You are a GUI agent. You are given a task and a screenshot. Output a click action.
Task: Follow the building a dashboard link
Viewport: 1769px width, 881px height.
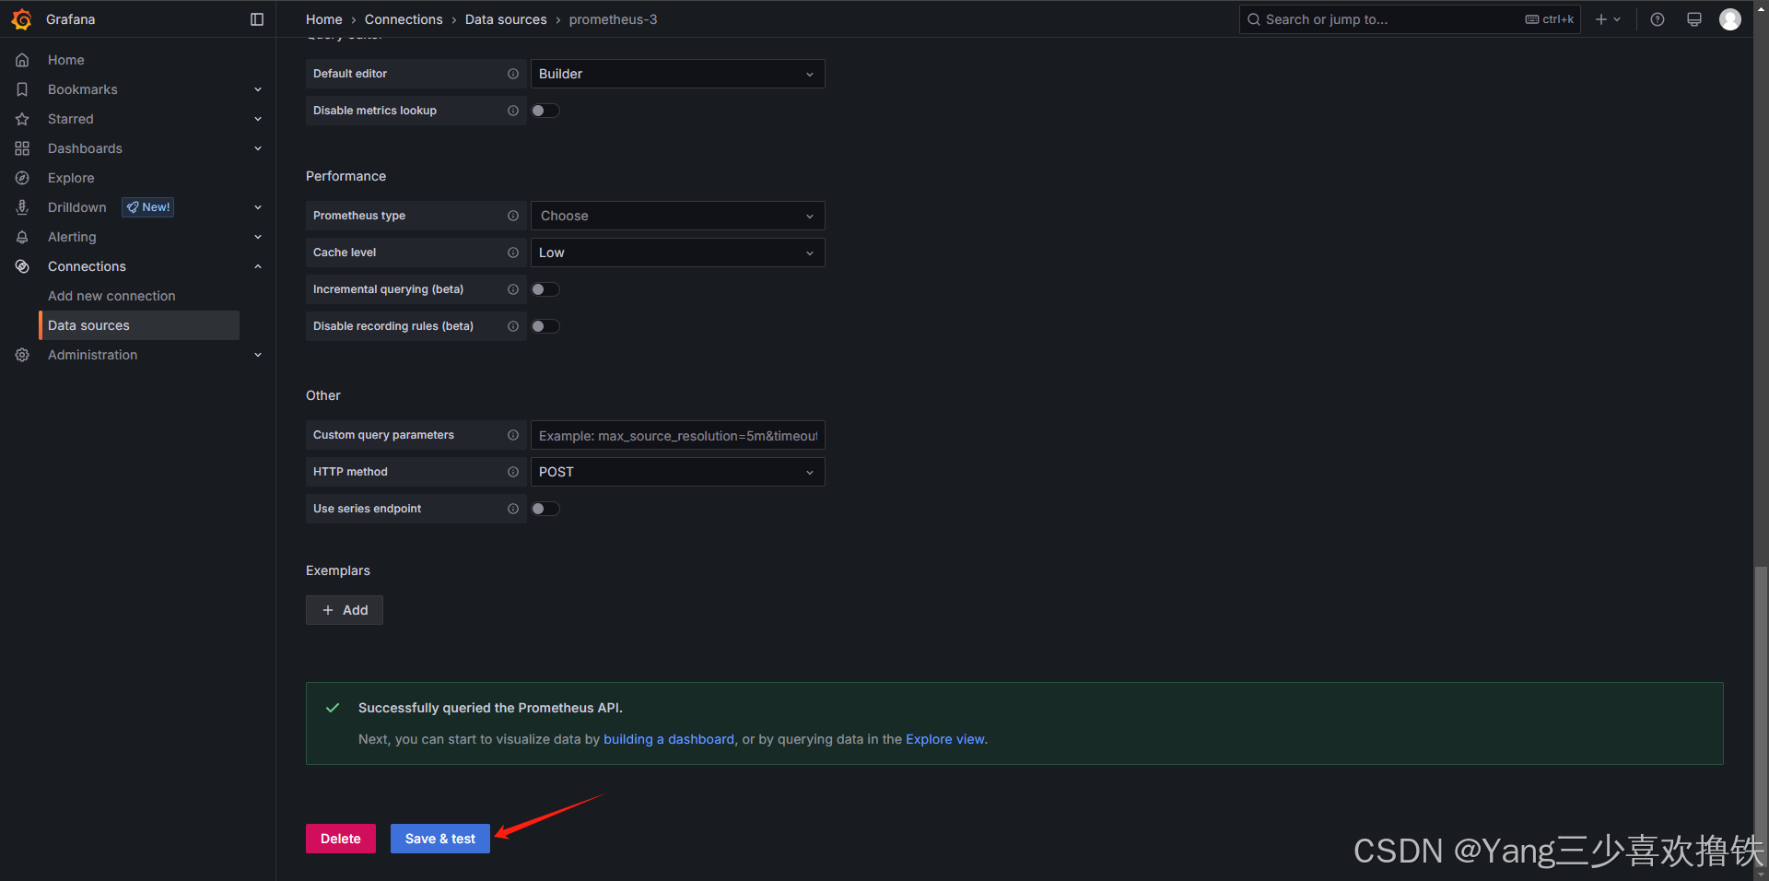[669, 739]
